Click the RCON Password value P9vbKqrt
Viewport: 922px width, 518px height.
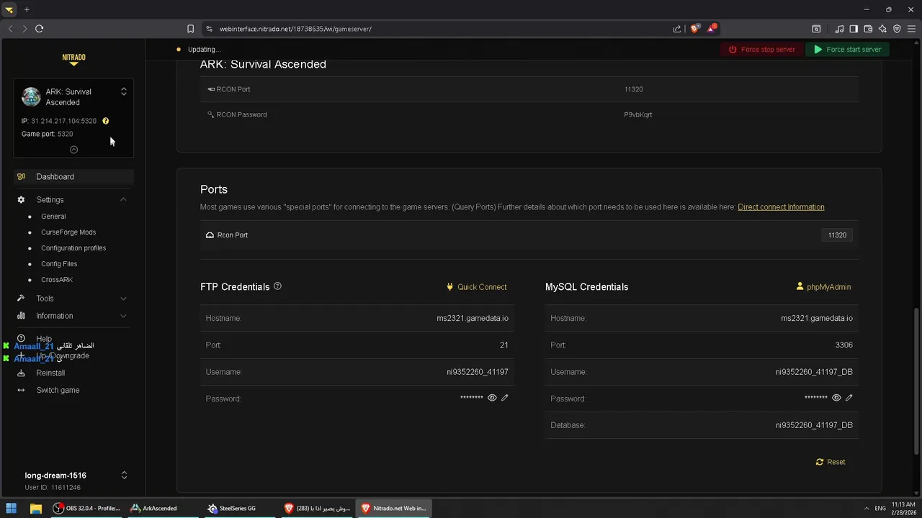pyautogui.click(x=638, y=114)
